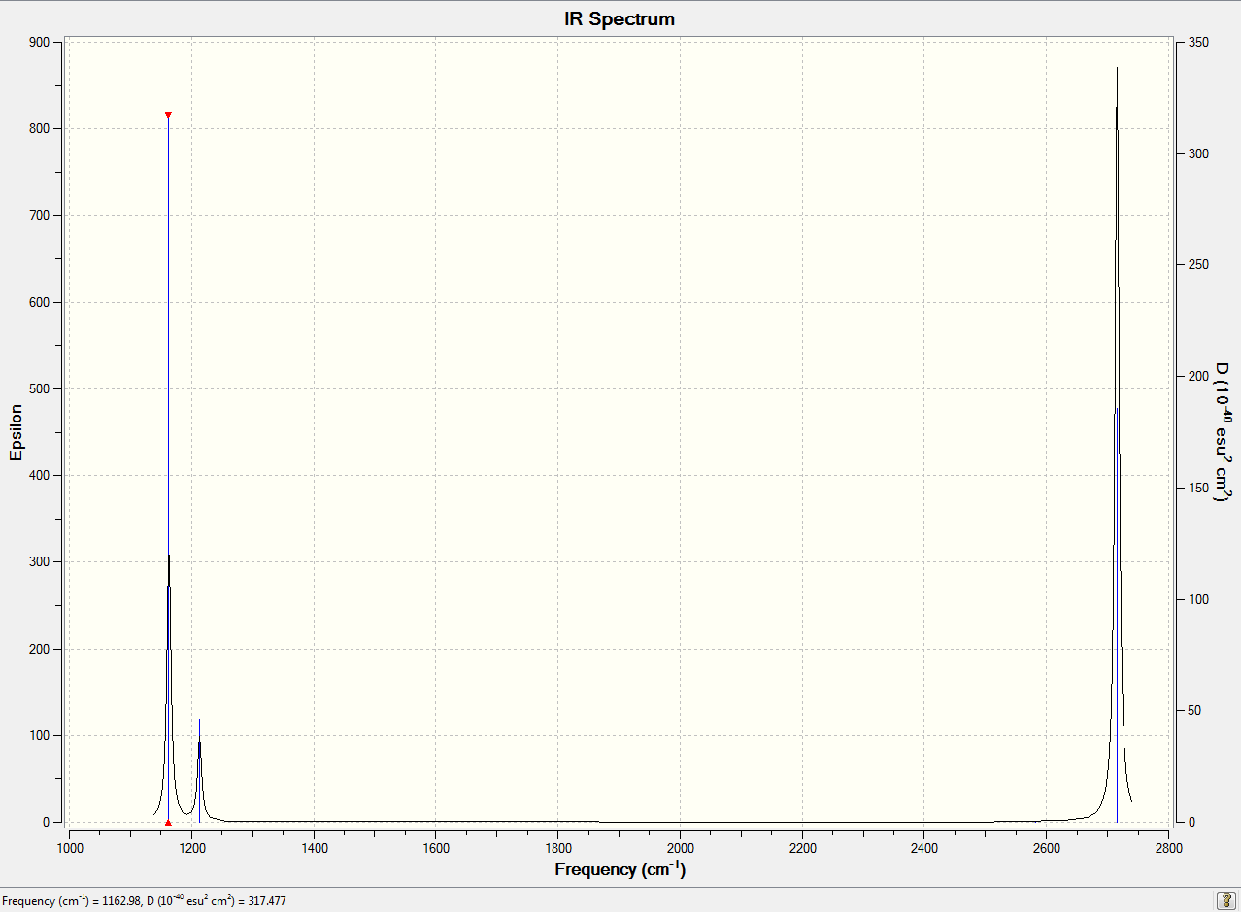The height and width of the screenshot is (912, 1241).
Task: Select the red marker at the peak baseline
Action: pos(168,822)
